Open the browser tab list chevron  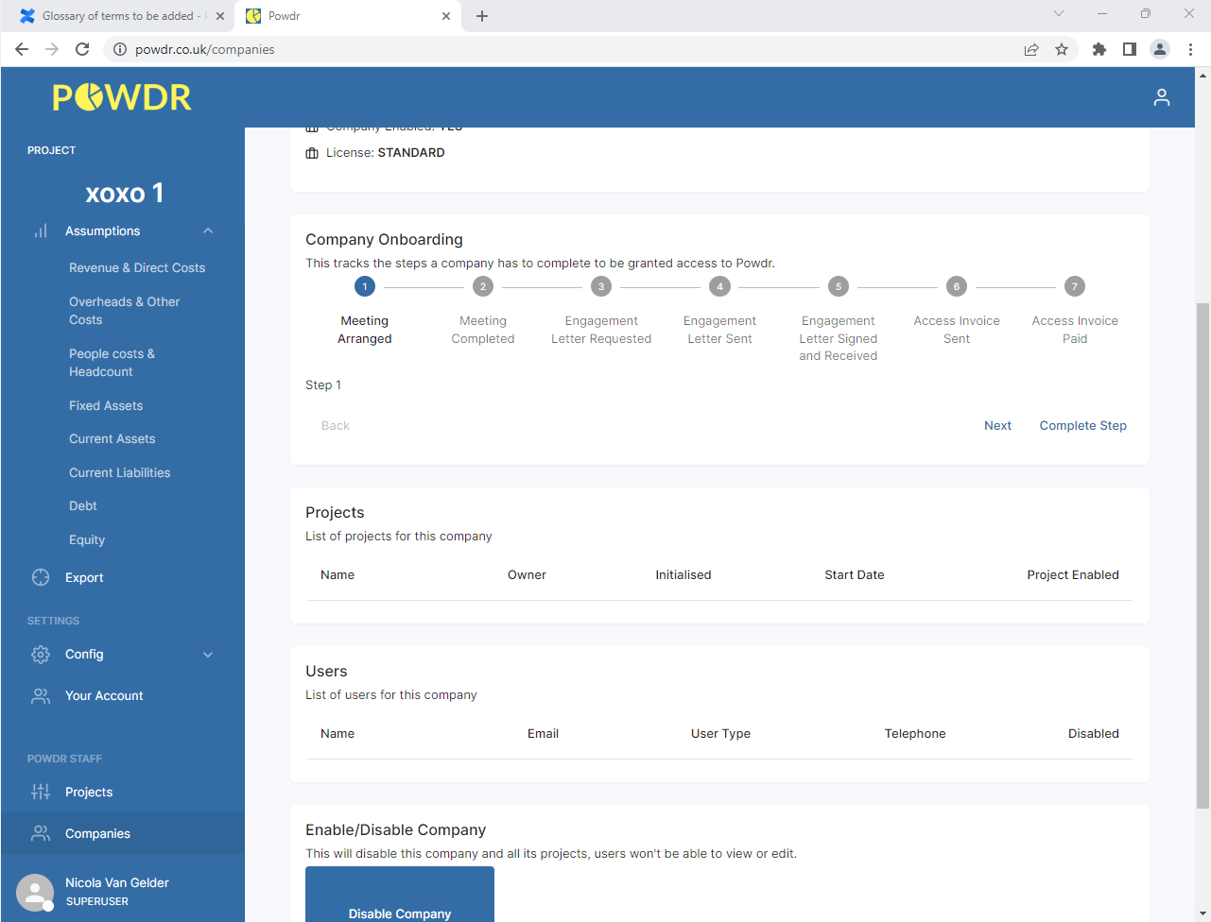1059,15
